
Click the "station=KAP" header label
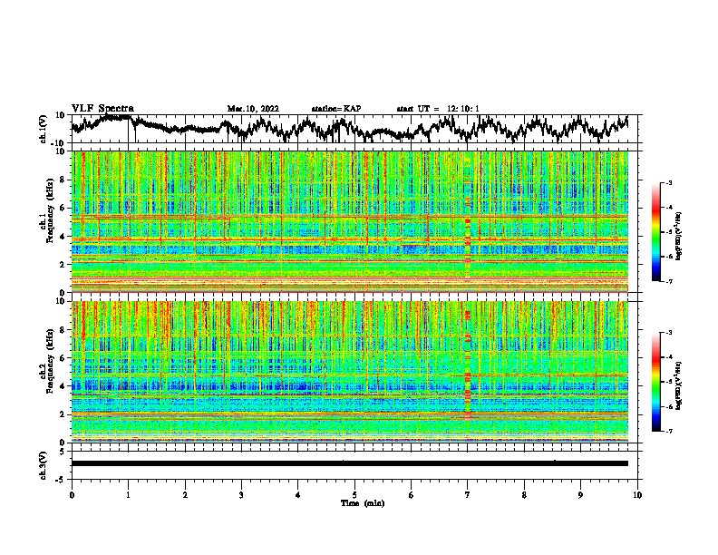click(x=336, y=109)
